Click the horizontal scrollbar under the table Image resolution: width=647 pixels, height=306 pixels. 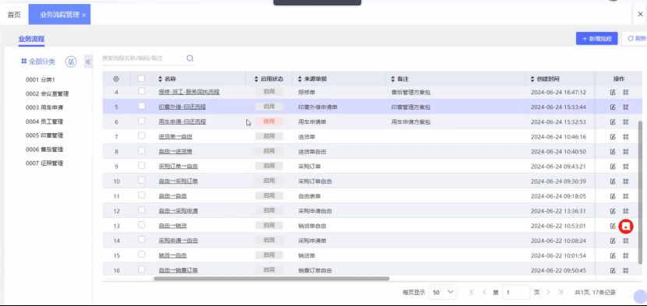click(271, 279)
